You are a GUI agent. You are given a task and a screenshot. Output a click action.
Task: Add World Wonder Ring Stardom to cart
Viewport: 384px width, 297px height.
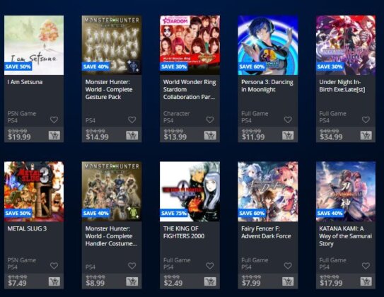tap(210, 135)
